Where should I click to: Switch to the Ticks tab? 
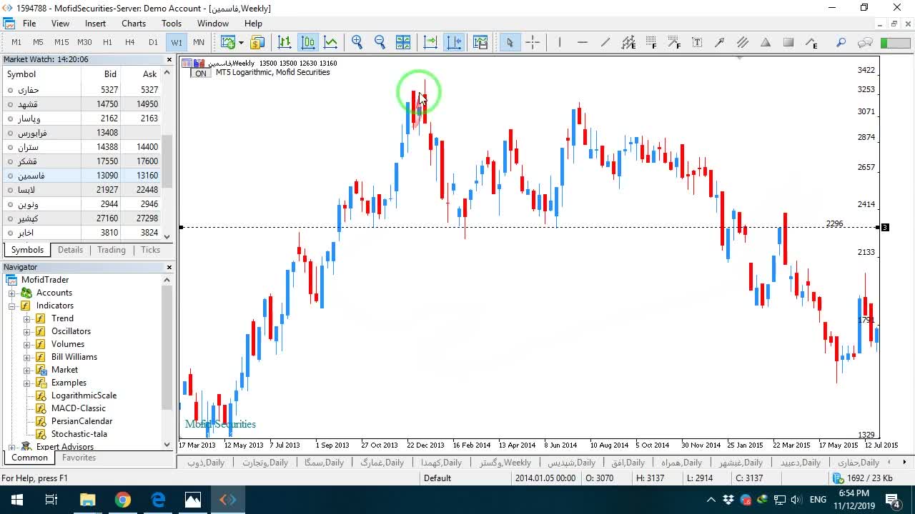pyautogui.click(x=150, y=250)
